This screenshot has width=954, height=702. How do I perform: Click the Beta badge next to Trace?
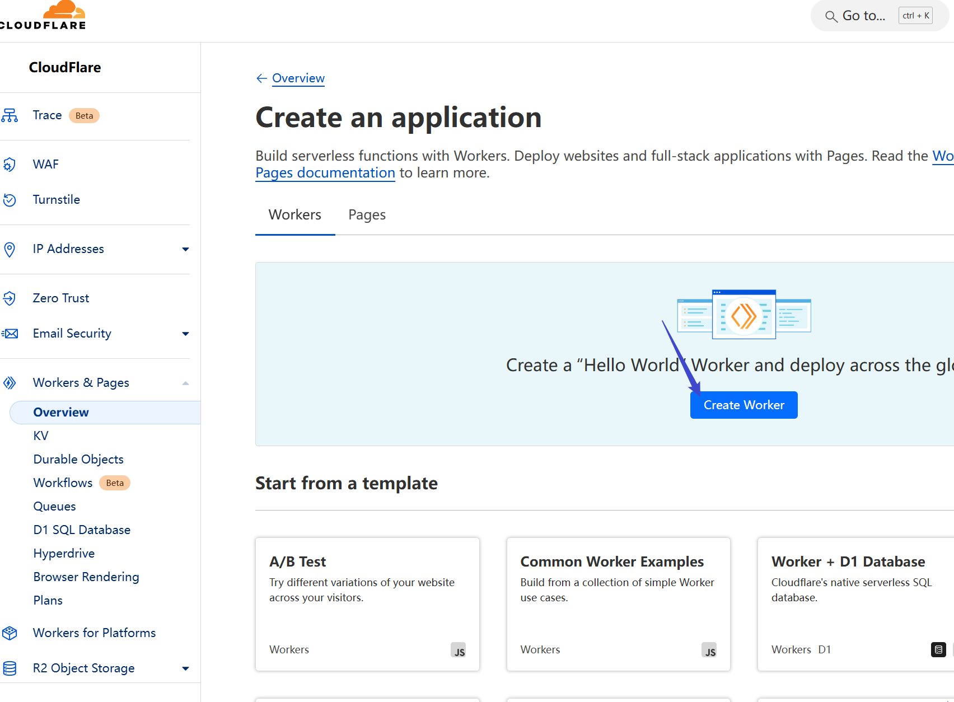[84, 116]
